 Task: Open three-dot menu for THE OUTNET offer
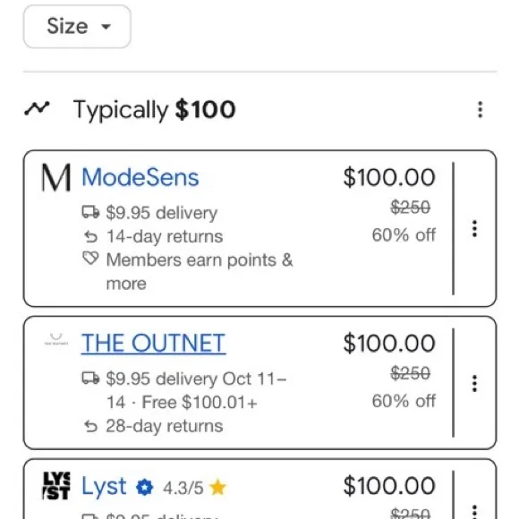474,383
